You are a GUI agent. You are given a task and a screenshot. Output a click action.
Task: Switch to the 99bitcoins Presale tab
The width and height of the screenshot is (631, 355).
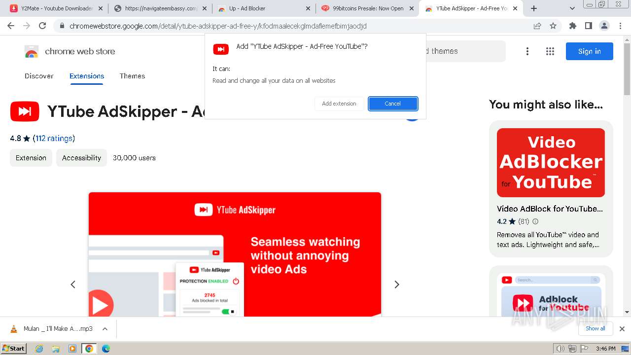click(x=367, y=8)
